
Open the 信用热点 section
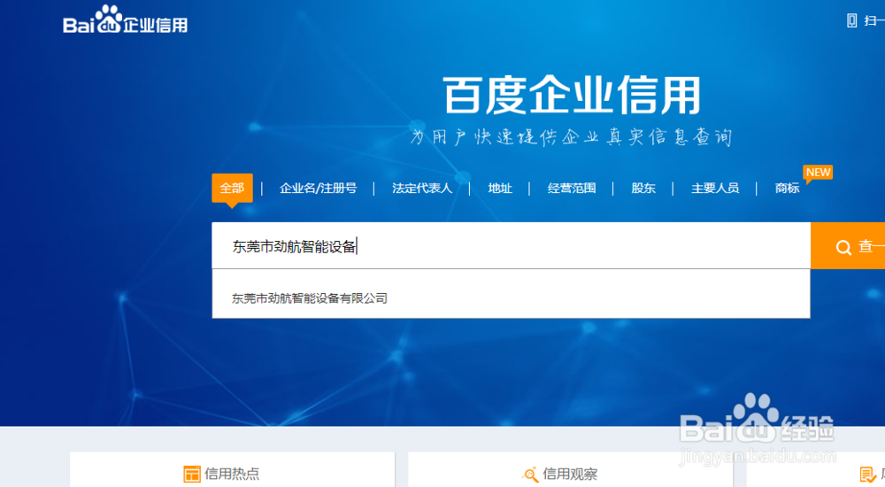pyautogui.click(x=232, y=474)
